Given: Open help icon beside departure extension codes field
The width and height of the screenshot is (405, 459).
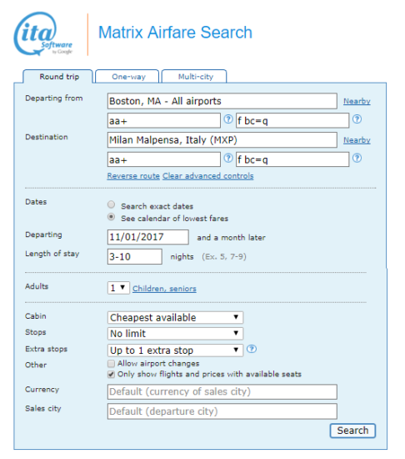Looking at the screenshot, I should tap(357, 119).
